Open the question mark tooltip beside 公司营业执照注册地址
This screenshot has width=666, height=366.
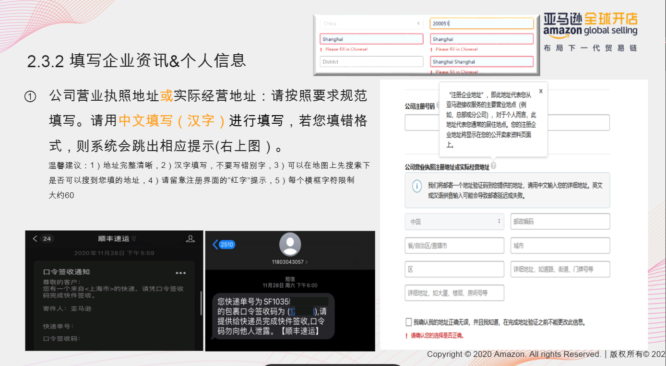coord(494,165)
